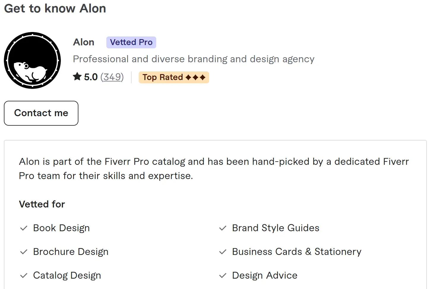Open the 349 reviews link
431x289 pixels.
point(112,77)
